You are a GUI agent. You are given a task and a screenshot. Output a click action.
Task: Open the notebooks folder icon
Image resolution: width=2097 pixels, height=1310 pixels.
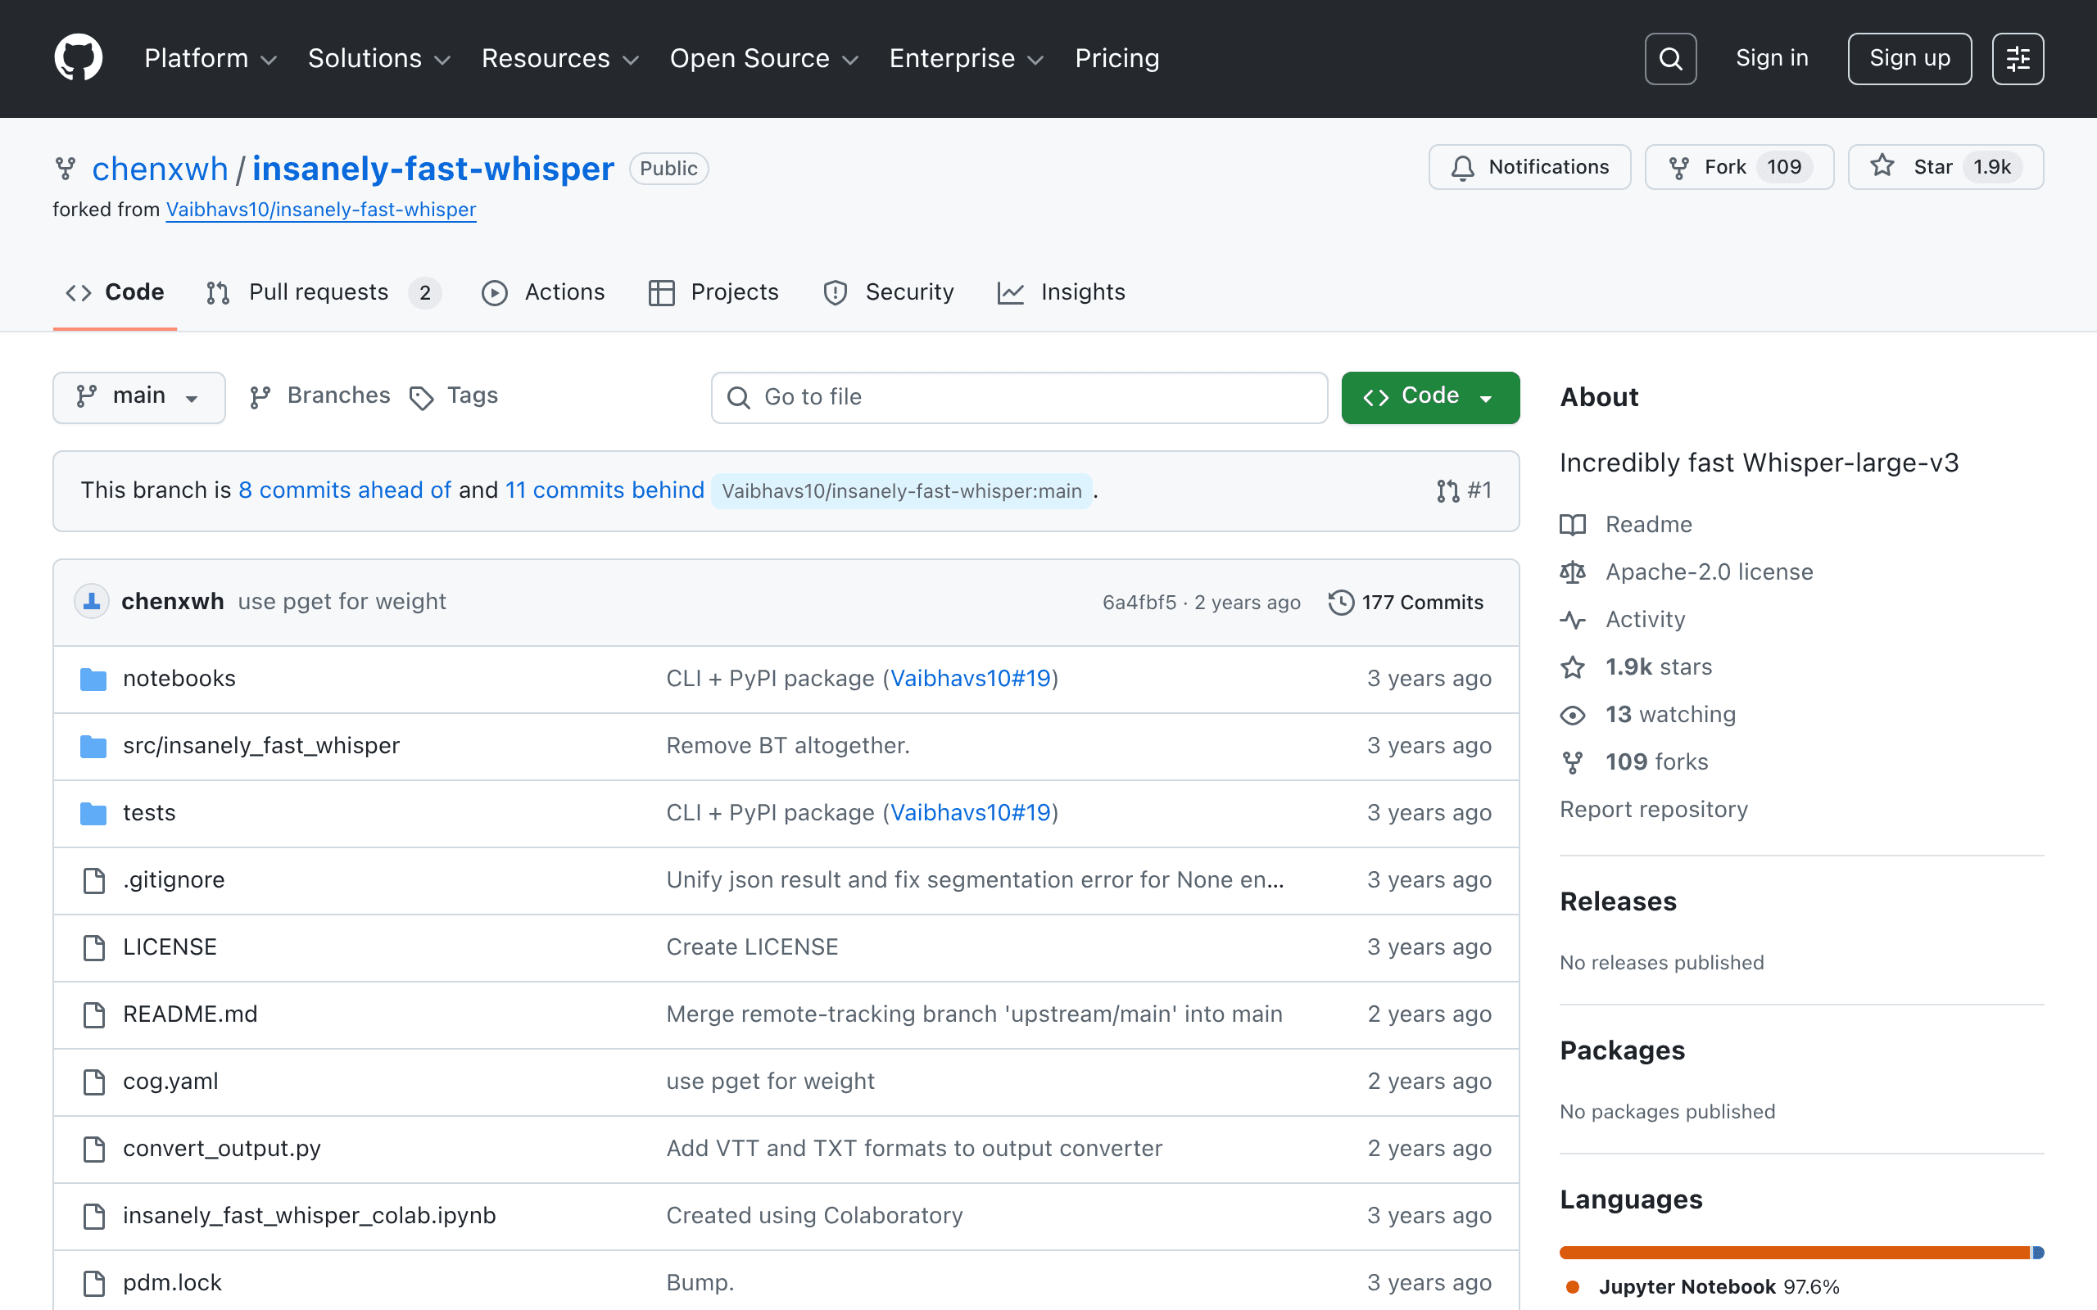93,679
